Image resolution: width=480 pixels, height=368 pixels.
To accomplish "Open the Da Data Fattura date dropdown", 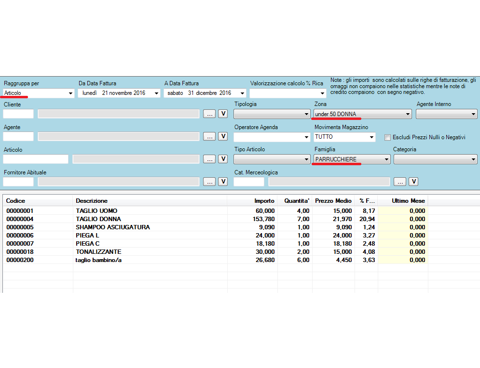I will click(x=156, y=93).
